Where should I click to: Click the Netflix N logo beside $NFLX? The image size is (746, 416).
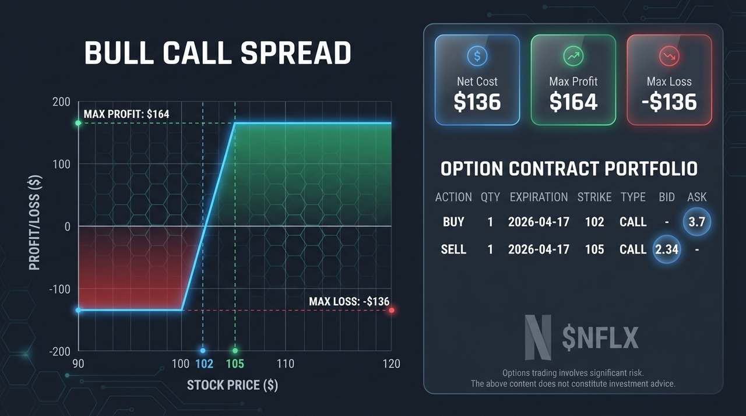(x=538, y=337)
